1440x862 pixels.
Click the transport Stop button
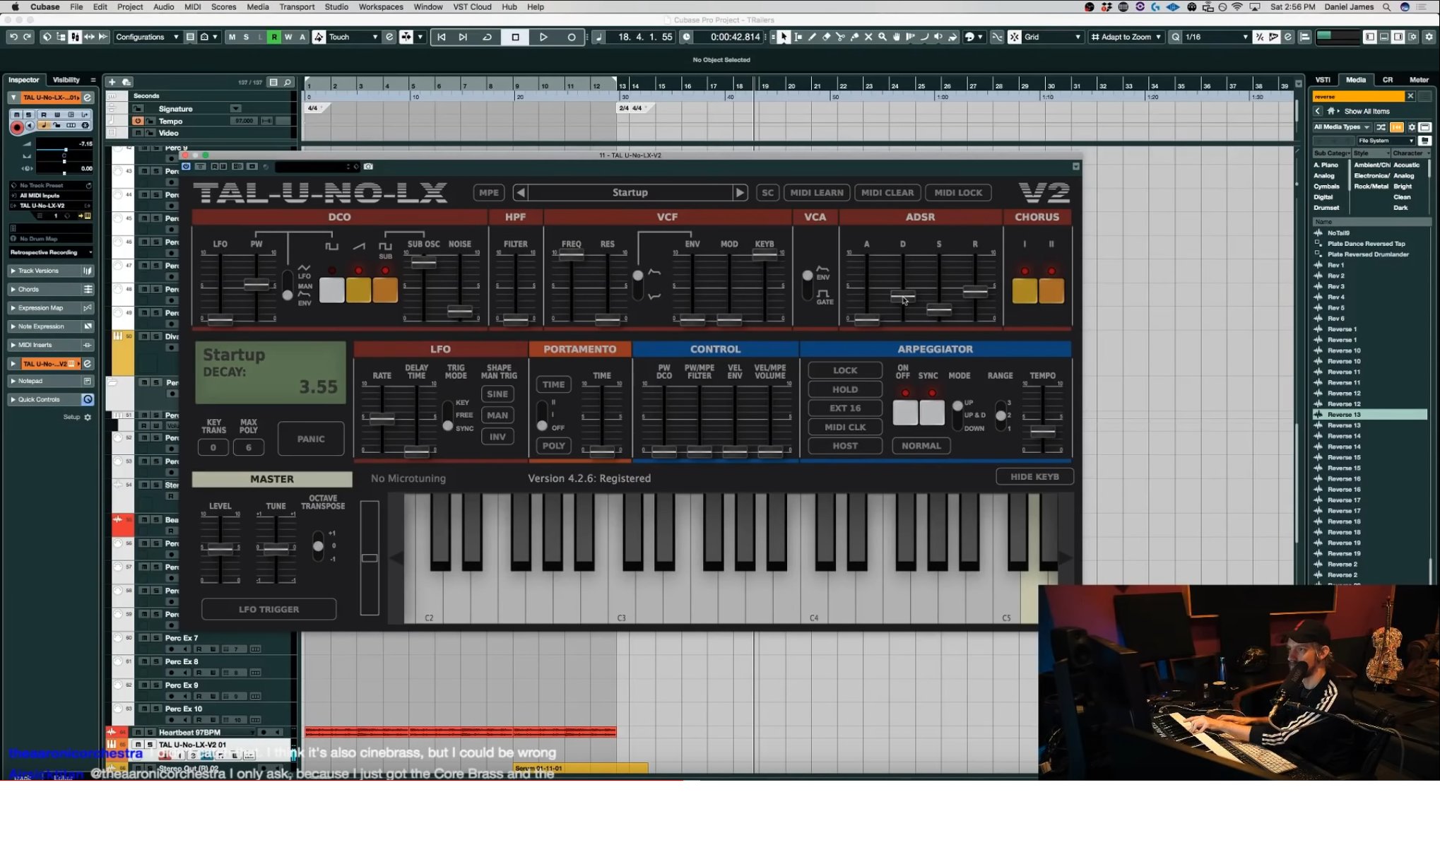515,37
